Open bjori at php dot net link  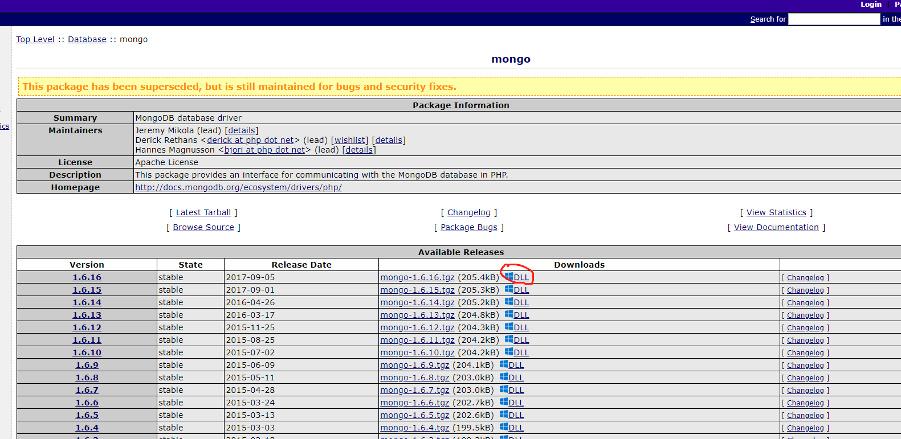[264, 150]
